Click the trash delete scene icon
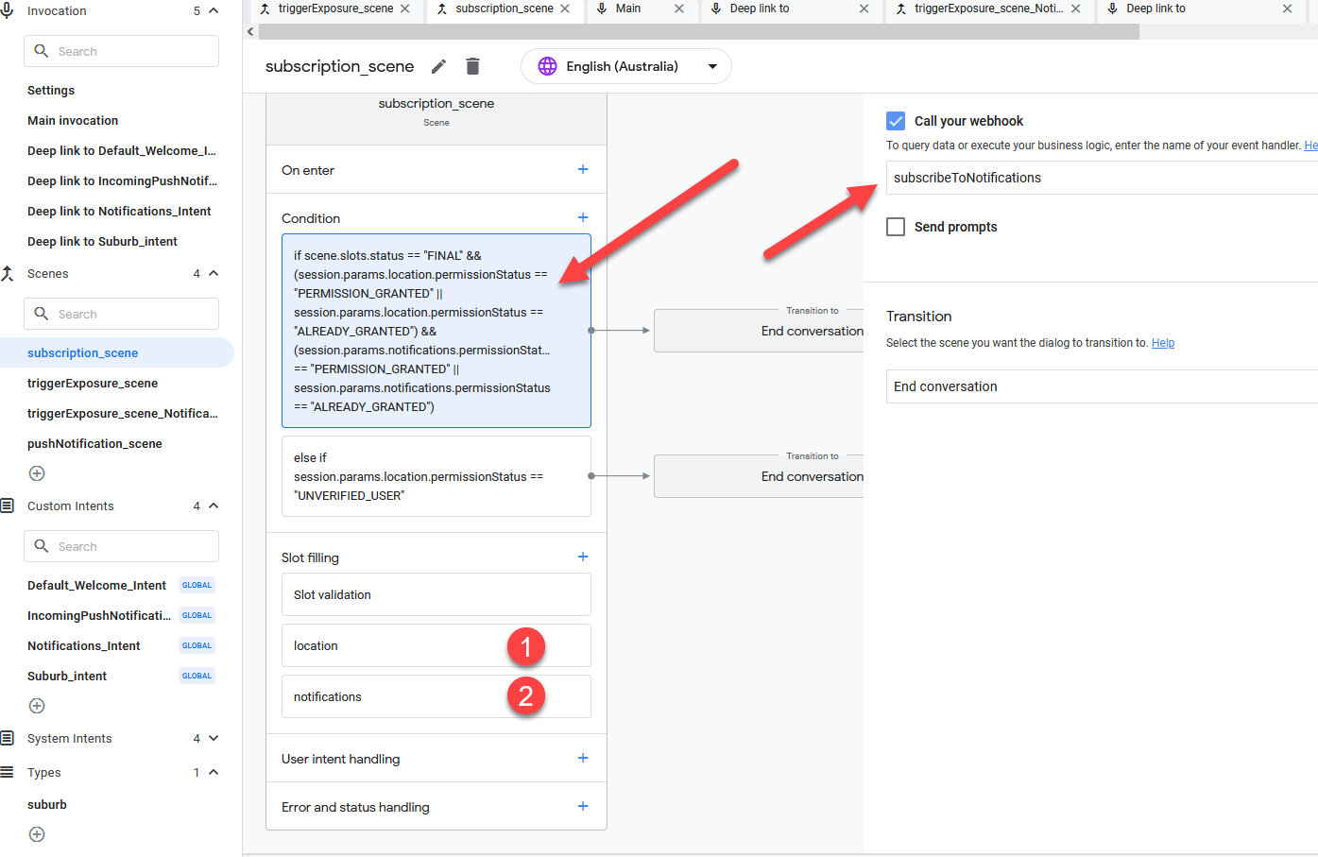The image size is (1318, 857). coord(472,66)
